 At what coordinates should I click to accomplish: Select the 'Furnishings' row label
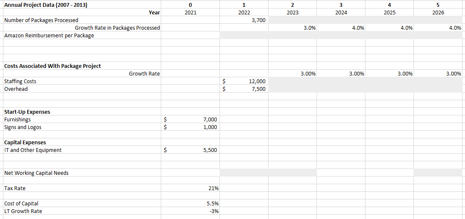[x=17, y=120]
